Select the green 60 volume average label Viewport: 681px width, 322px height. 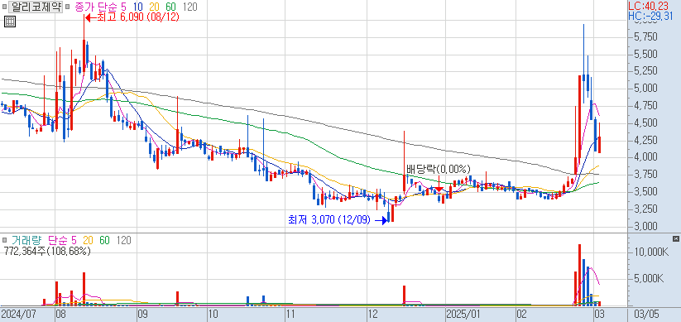tap(104, 240)
